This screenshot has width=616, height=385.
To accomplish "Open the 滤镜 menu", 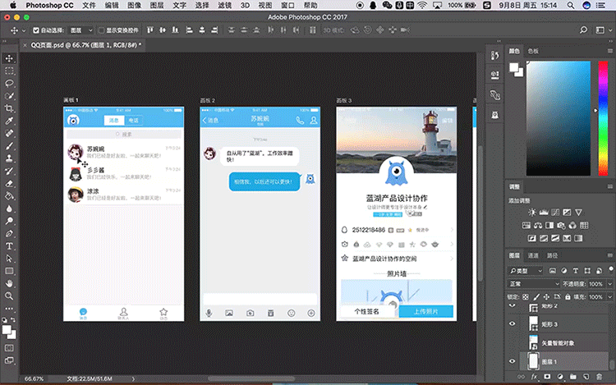I will [x=224, y=6].
